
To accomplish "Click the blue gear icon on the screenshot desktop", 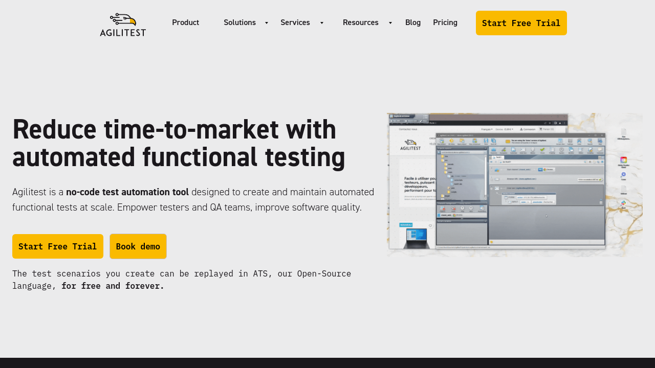I will tap(623, 175).
